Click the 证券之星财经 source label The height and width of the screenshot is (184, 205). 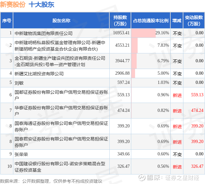point(182,178)
